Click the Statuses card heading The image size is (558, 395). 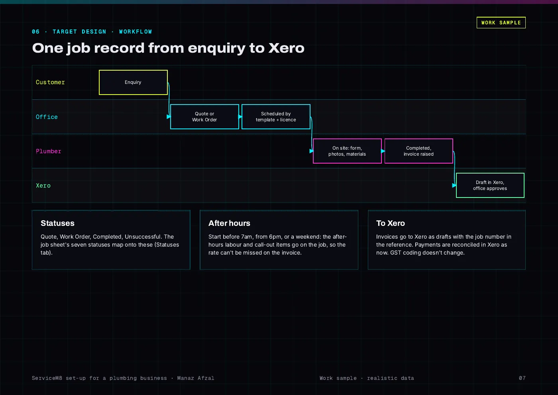coord(57,223)
